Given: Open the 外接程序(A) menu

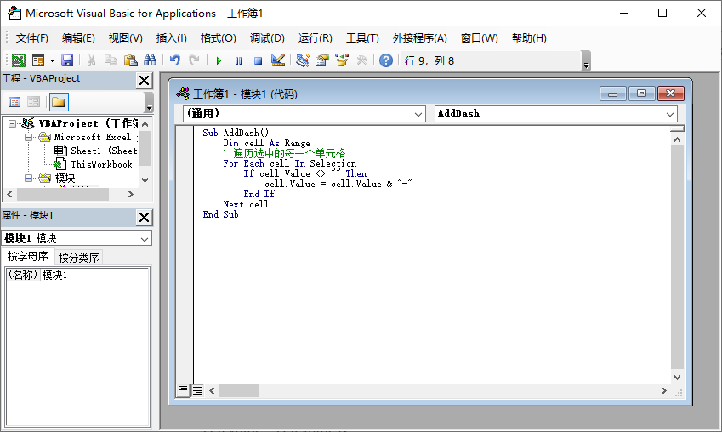Looking at the screenshot, I should pos(419,38).
